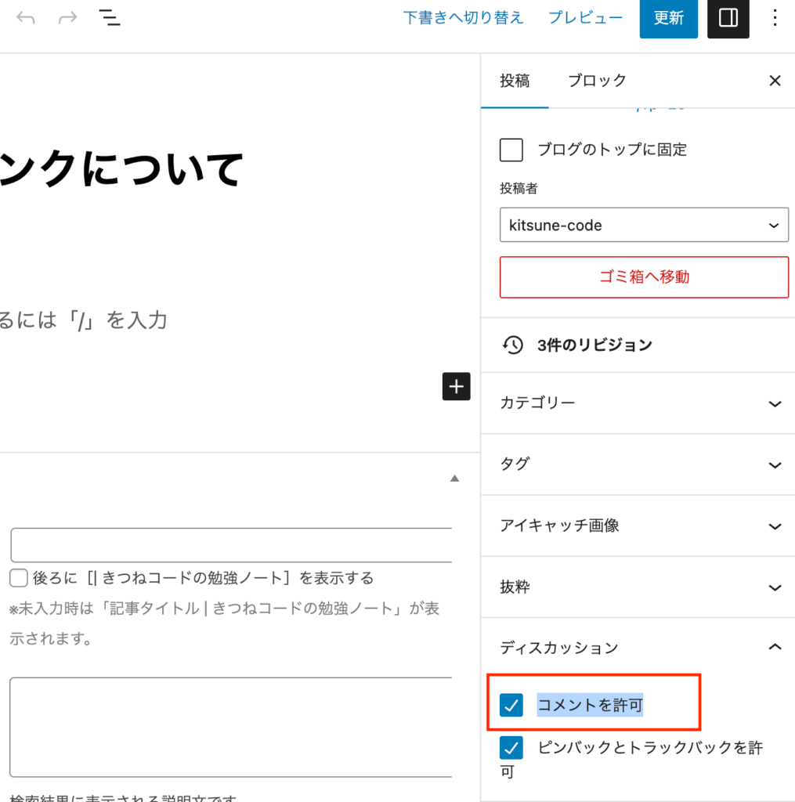The width and height of the screenshot is (795, 802).
Task: Click the redo arrow icon
Action: [x=67, y=19]
